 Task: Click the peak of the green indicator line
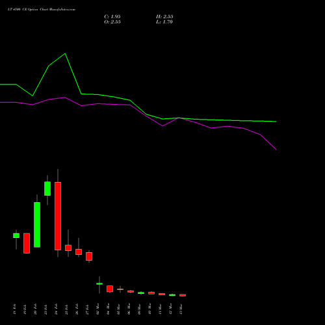click(65, 54)
